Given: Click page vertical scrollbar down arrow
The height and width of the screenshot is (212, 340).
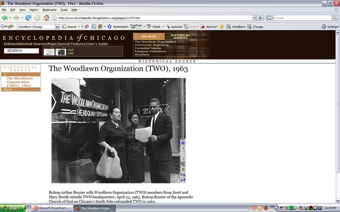Looking at the screenshot, I should pos(338,200).
